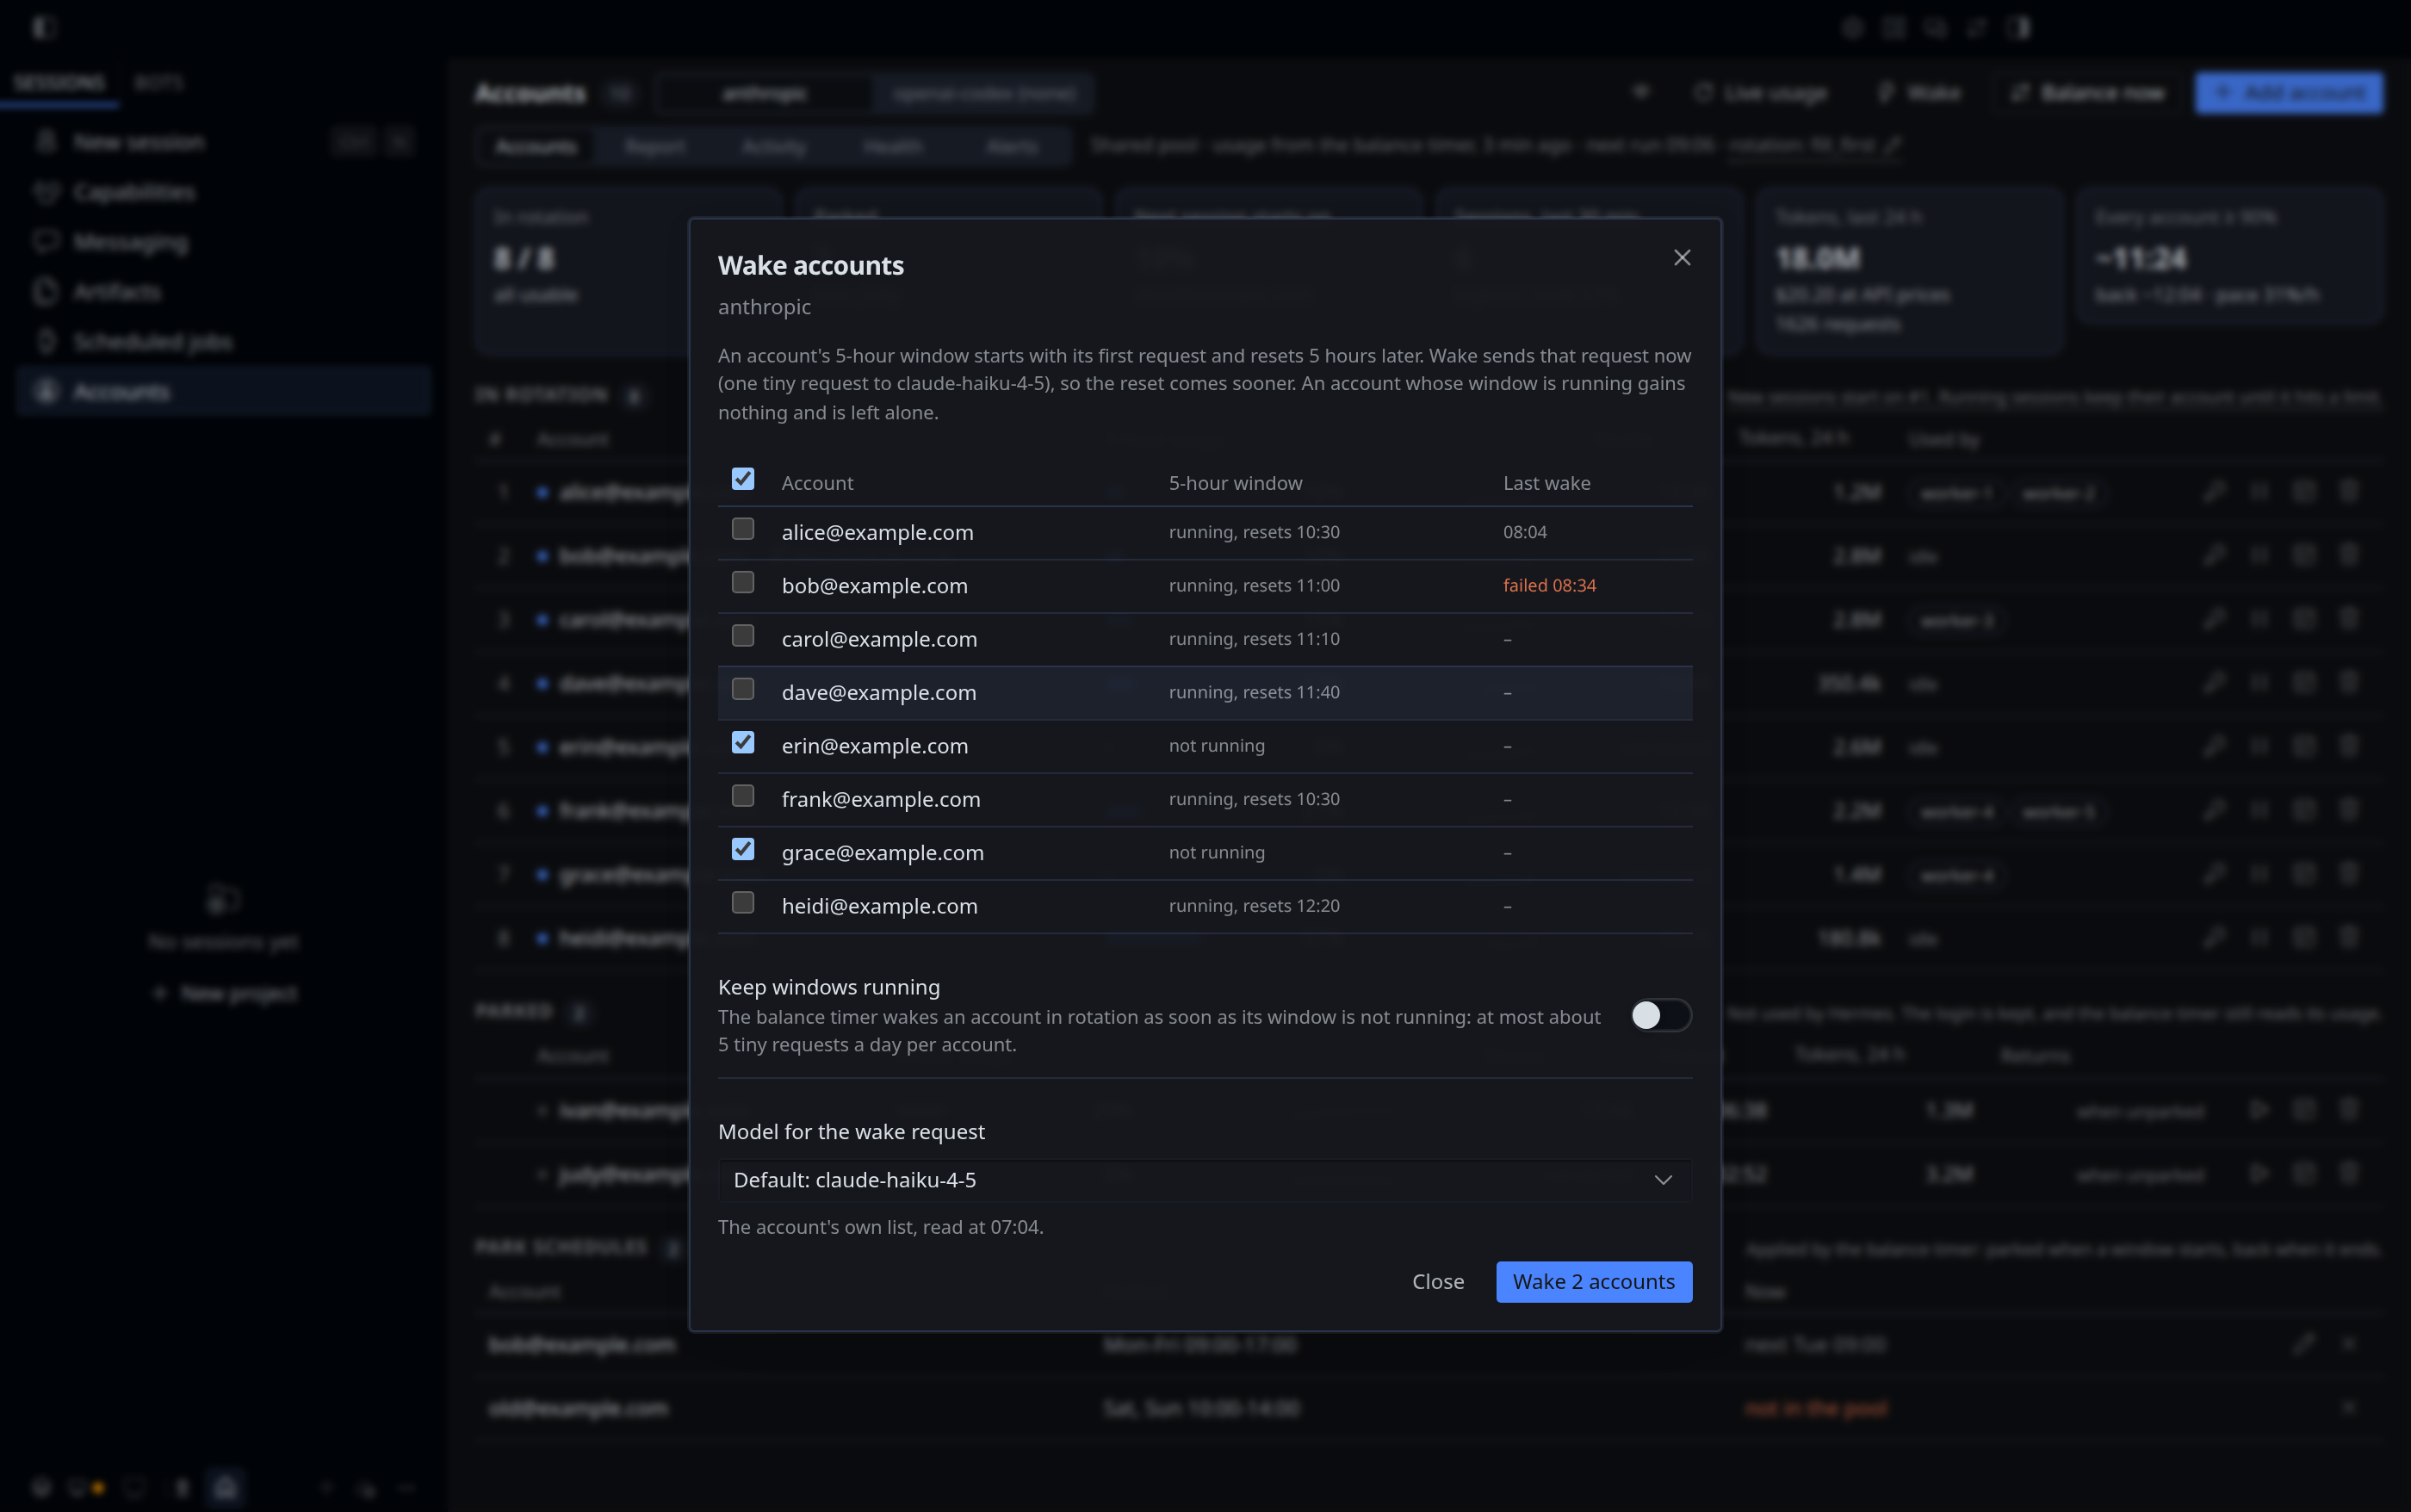Image resolution: width=2411 pixels, height=1512 pixels.
Task: Check the bob@example.com checkbox
Action: click(742, 582)
